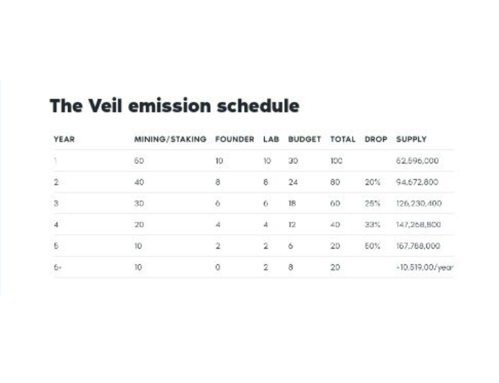Select the SUPPLY column header
The width and height of the screenshot is (499, 383).
411,139
